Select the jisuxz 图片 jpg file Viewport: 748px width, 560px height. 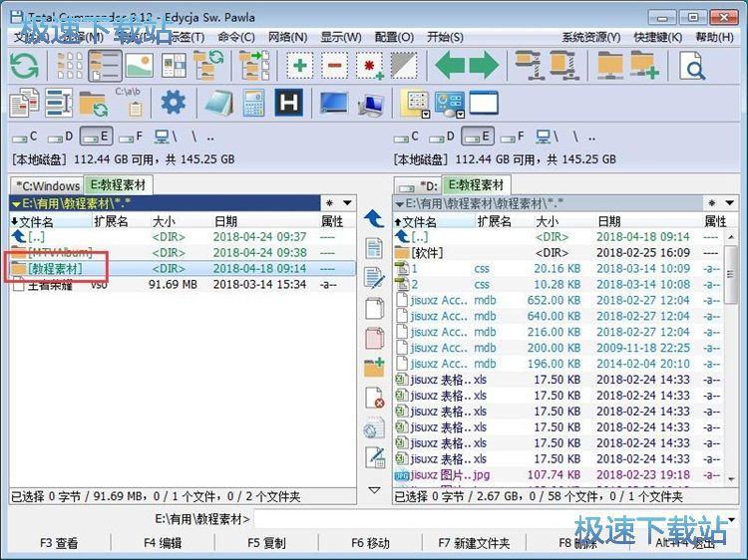558,475
